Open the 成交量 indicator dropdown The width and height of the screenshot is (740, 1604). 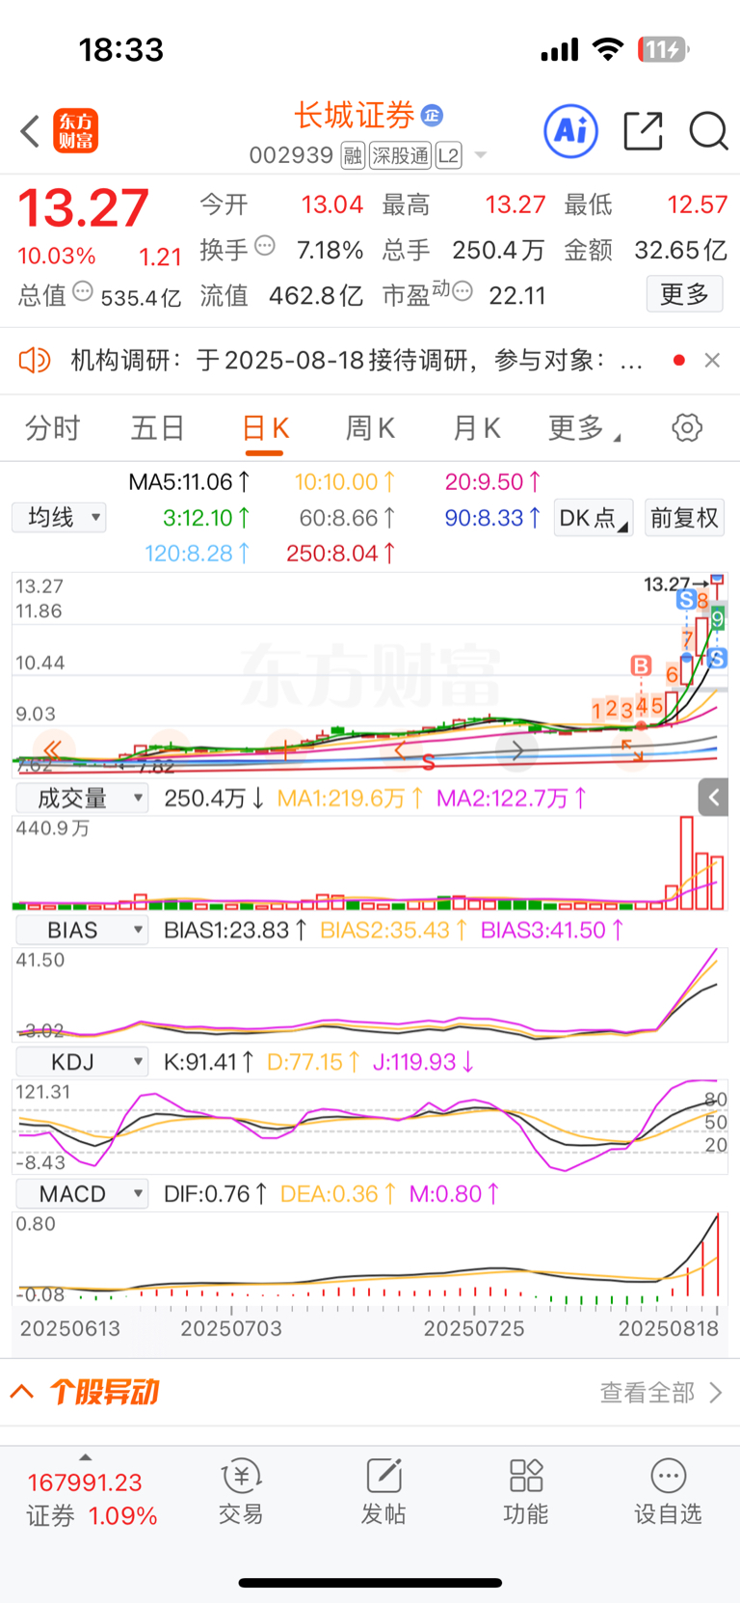click(x=82, y=799)
